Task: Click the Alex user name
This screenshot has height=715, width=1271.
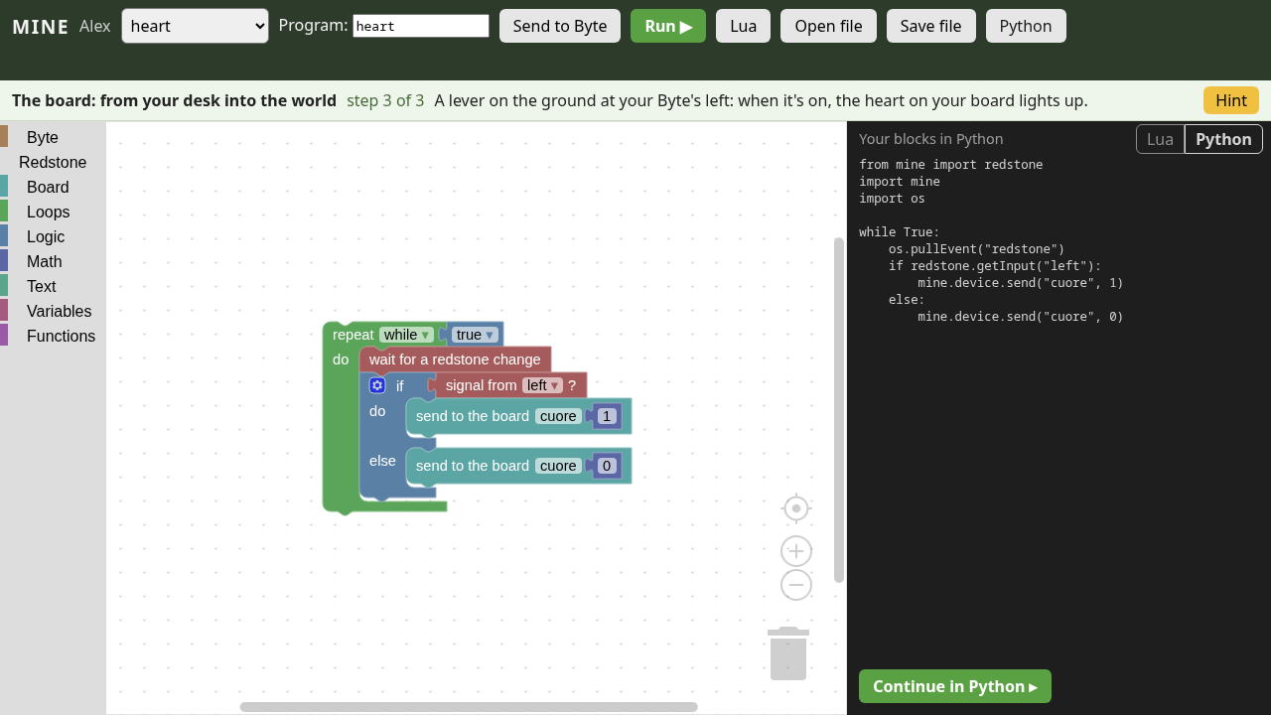Action: click(95, 26)
